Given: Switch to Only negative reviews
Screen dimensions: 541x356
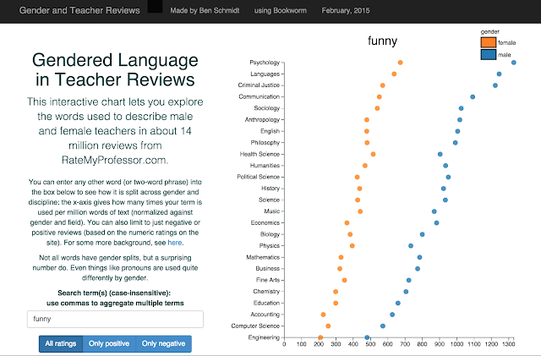Looking at the screenshot, I should [163, 343].
